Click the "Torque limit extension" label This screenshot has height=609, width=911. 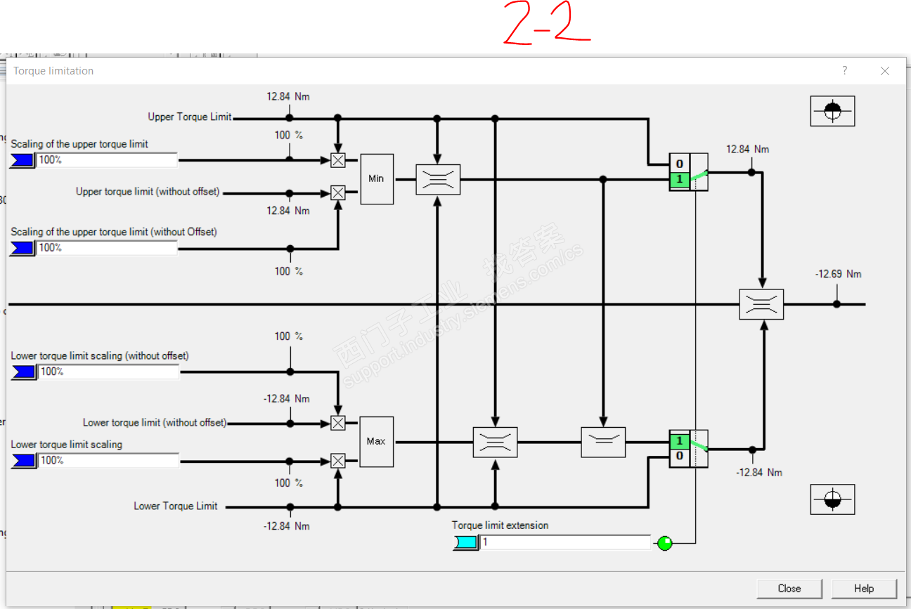[500, 525]
